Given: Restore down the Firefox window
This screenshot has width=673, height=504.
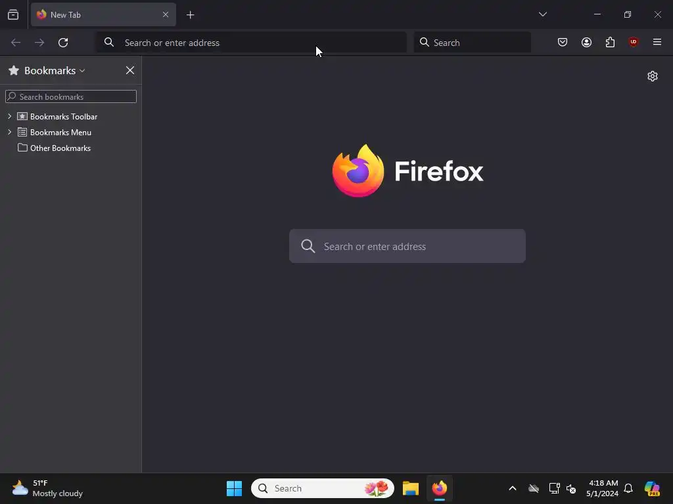Looking at the screenshot, I should pos(628,14).
